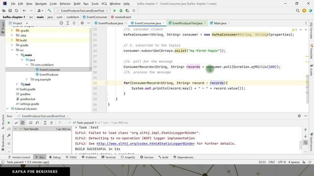
Task: Click the Synchronize refresh icon
Action: (x=16, y=11)
